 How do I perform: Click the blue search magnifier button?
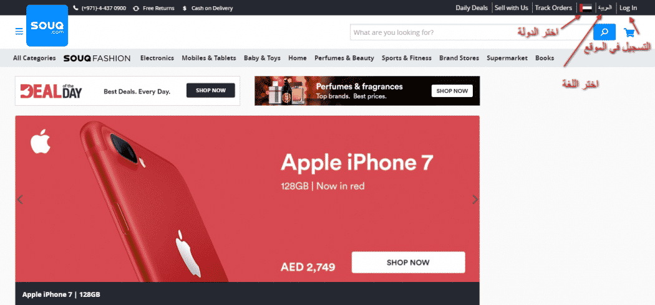[604, 32]
